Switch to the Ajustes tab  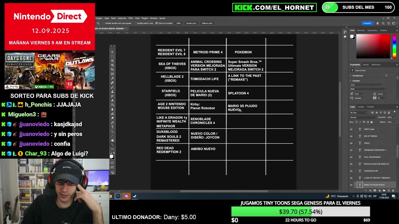point(366,65)
